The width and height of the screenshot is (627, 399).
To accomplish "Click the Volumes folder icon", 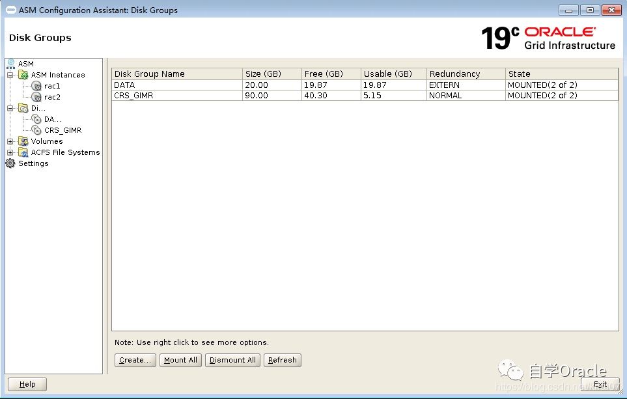I will (x=23, y=141).
